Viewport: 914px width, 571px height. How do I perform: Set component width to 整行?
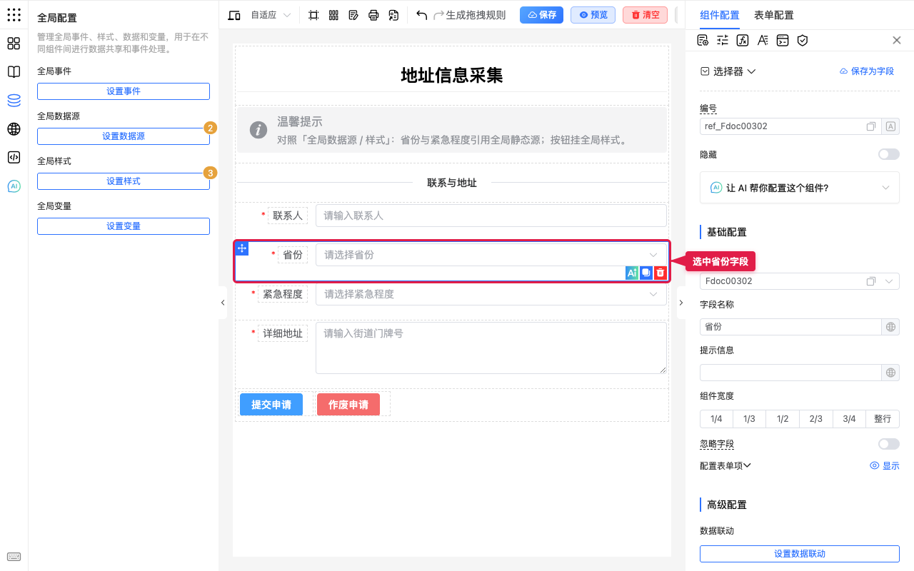coord(883,419)
